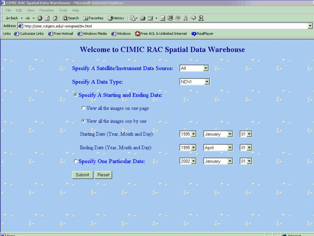The image size is (314, 236).
Task: Click the Welcome to CIMIC RAC heading
Action: point(162,49)
